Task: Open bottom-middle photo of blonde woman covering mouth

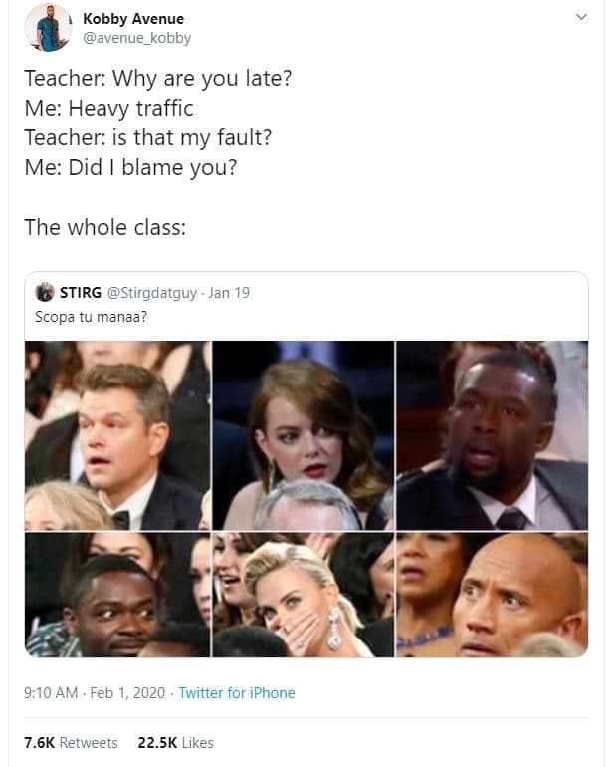Action: 304,595
